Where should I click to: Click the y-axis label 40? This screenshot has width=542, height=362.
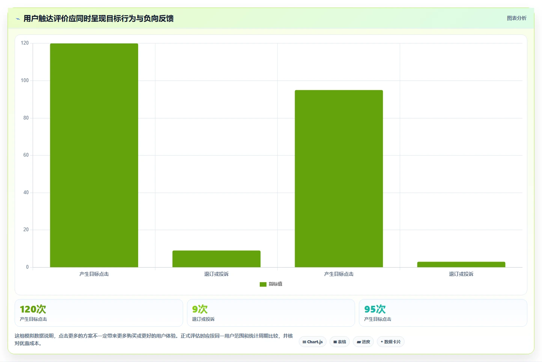[x=26, y=193]
